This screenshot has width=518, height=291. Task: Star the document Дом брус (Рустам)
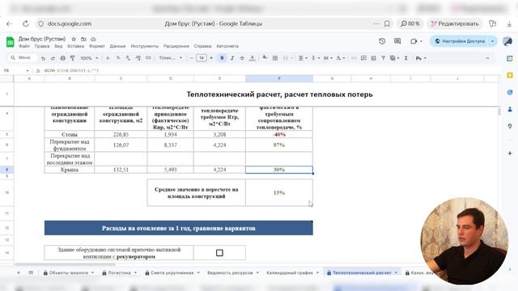tap(74, 39)
